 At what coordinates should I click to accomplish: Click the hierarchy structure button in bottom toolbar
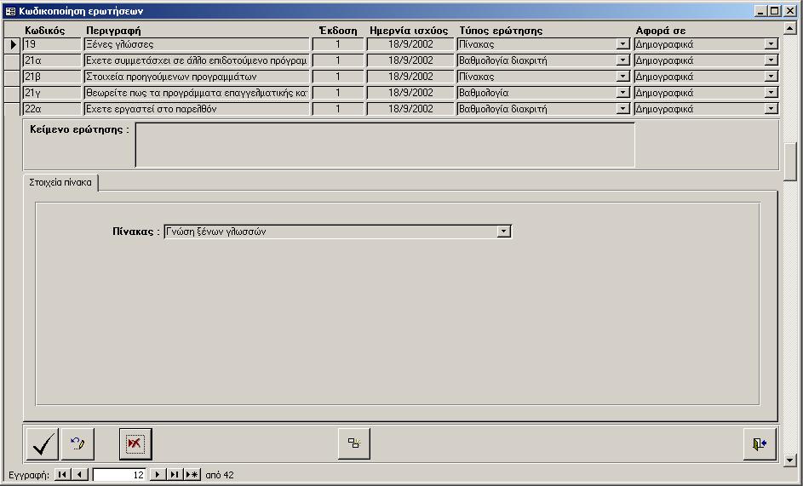(x=353, y=443)
